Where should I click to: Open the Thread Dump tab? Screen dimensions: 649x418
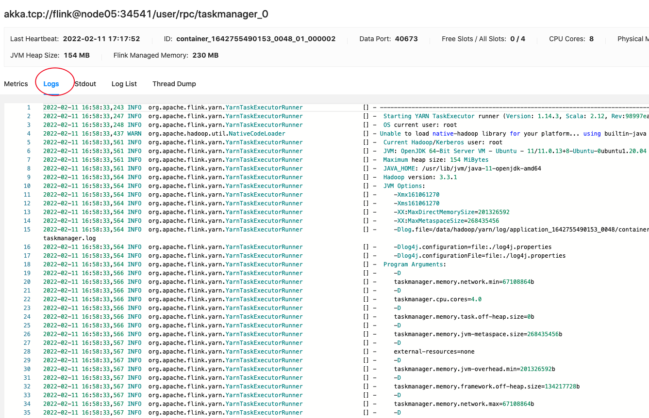pyautogui.click(x=174, y=84)
